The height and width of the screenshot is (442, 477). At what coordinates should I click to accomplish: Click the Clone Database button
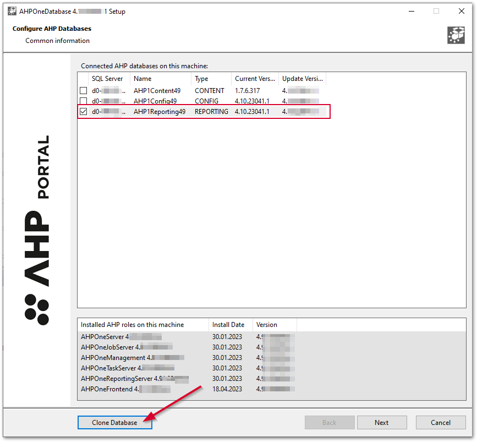tap(114, 422)
